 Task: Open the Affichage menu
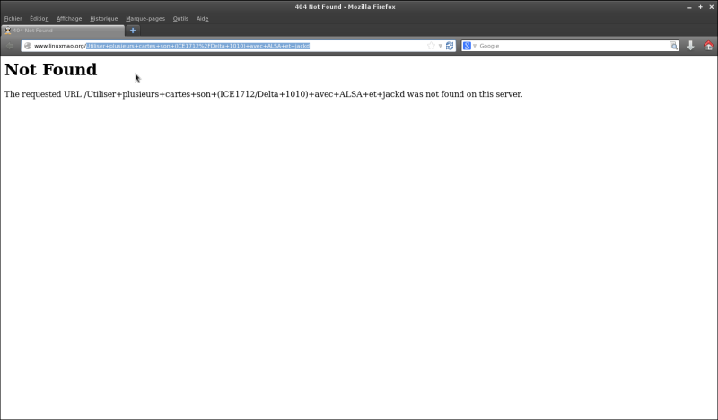coord(69,18)
